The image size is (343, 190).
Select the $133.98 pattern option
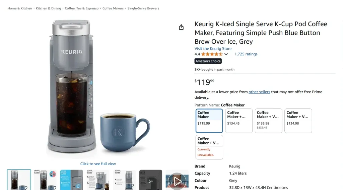[x=268, y=121]
